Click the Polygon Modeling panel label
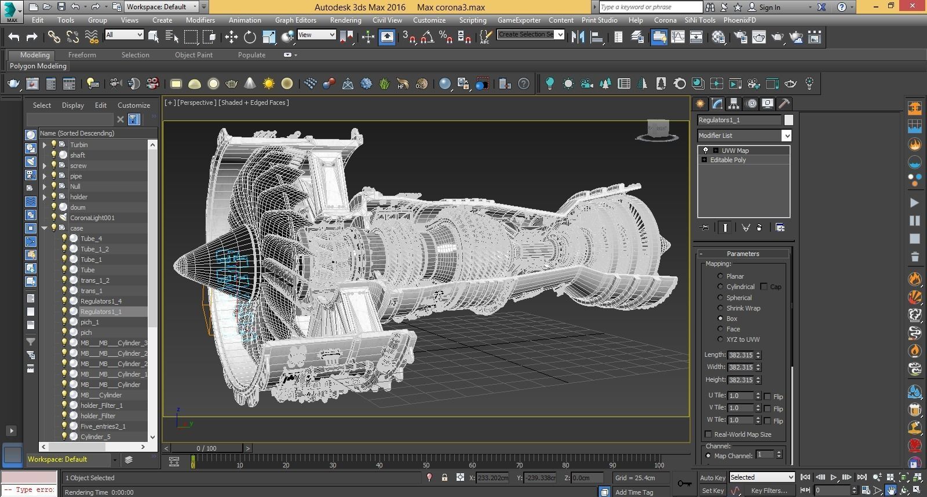Image resolution: width=927 pixels, height=497 pixels. [x=38, y=66]
